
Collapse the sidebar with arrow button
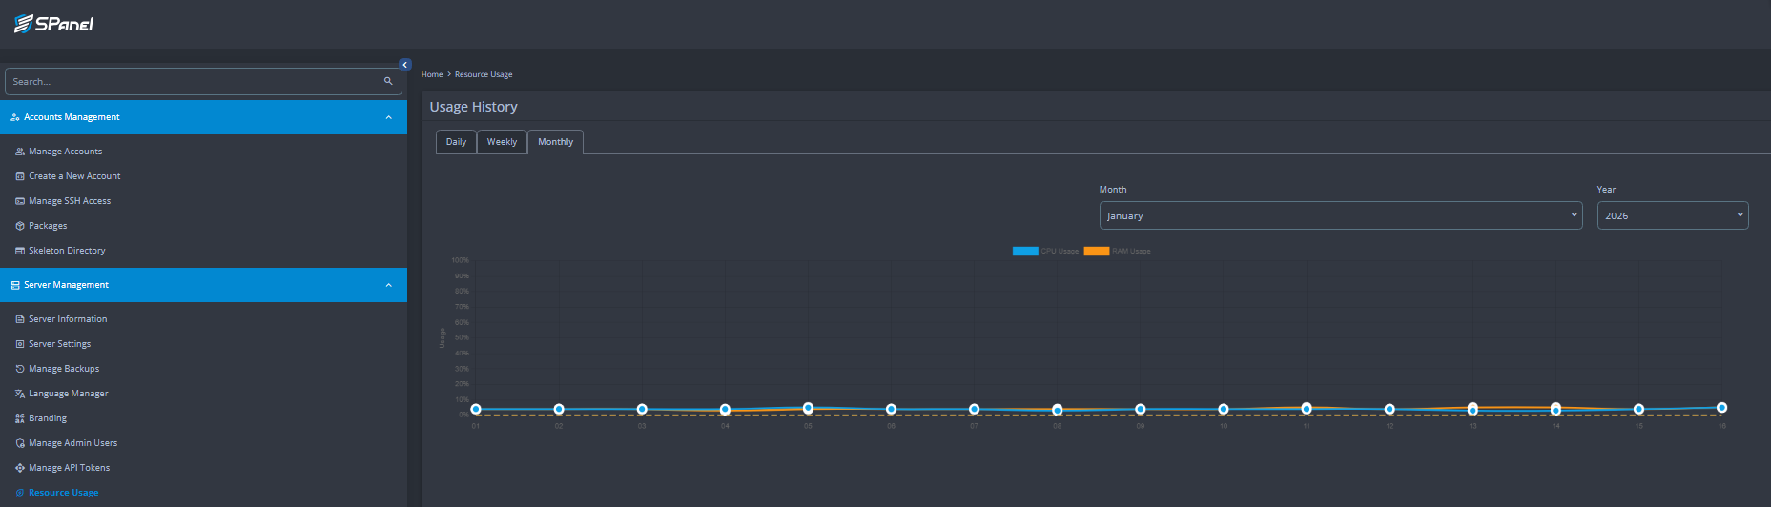tap(404, 65)
